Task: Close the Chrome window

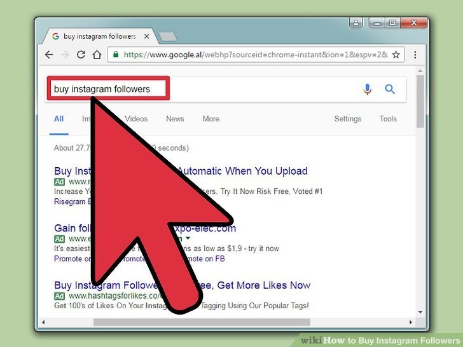Action: point(414,23)
